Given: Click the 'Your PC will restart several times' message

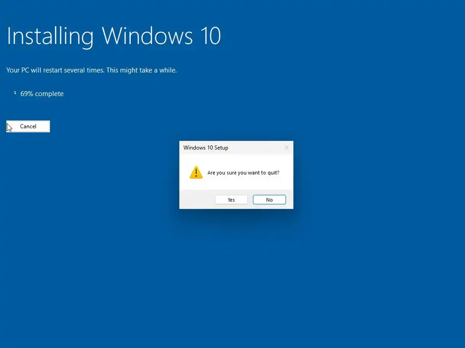Looking at the screenshot, I should [91, 70].
